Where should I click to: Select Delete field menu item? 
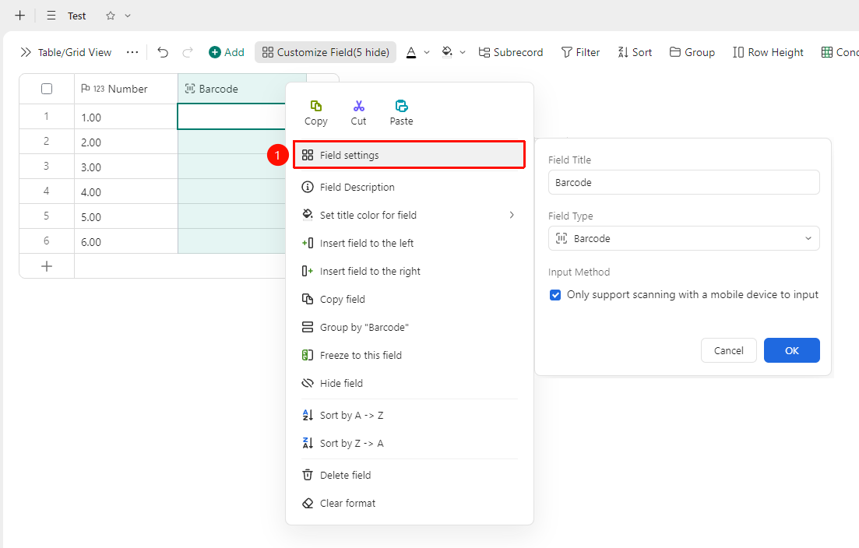(x=409, y=475)
